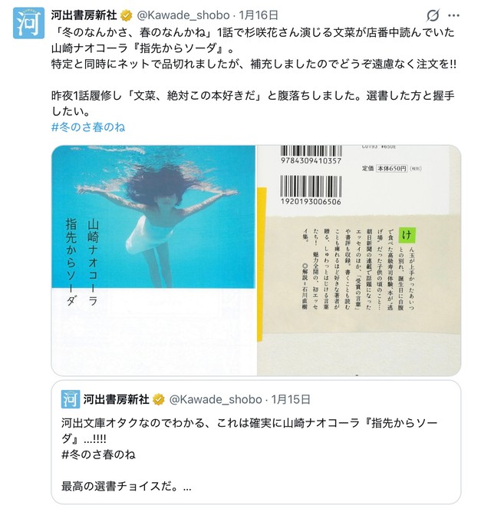Click the 昨夜1話履修し paragraph in tweet
The image size is (491, 509).
tap(253, 103)
